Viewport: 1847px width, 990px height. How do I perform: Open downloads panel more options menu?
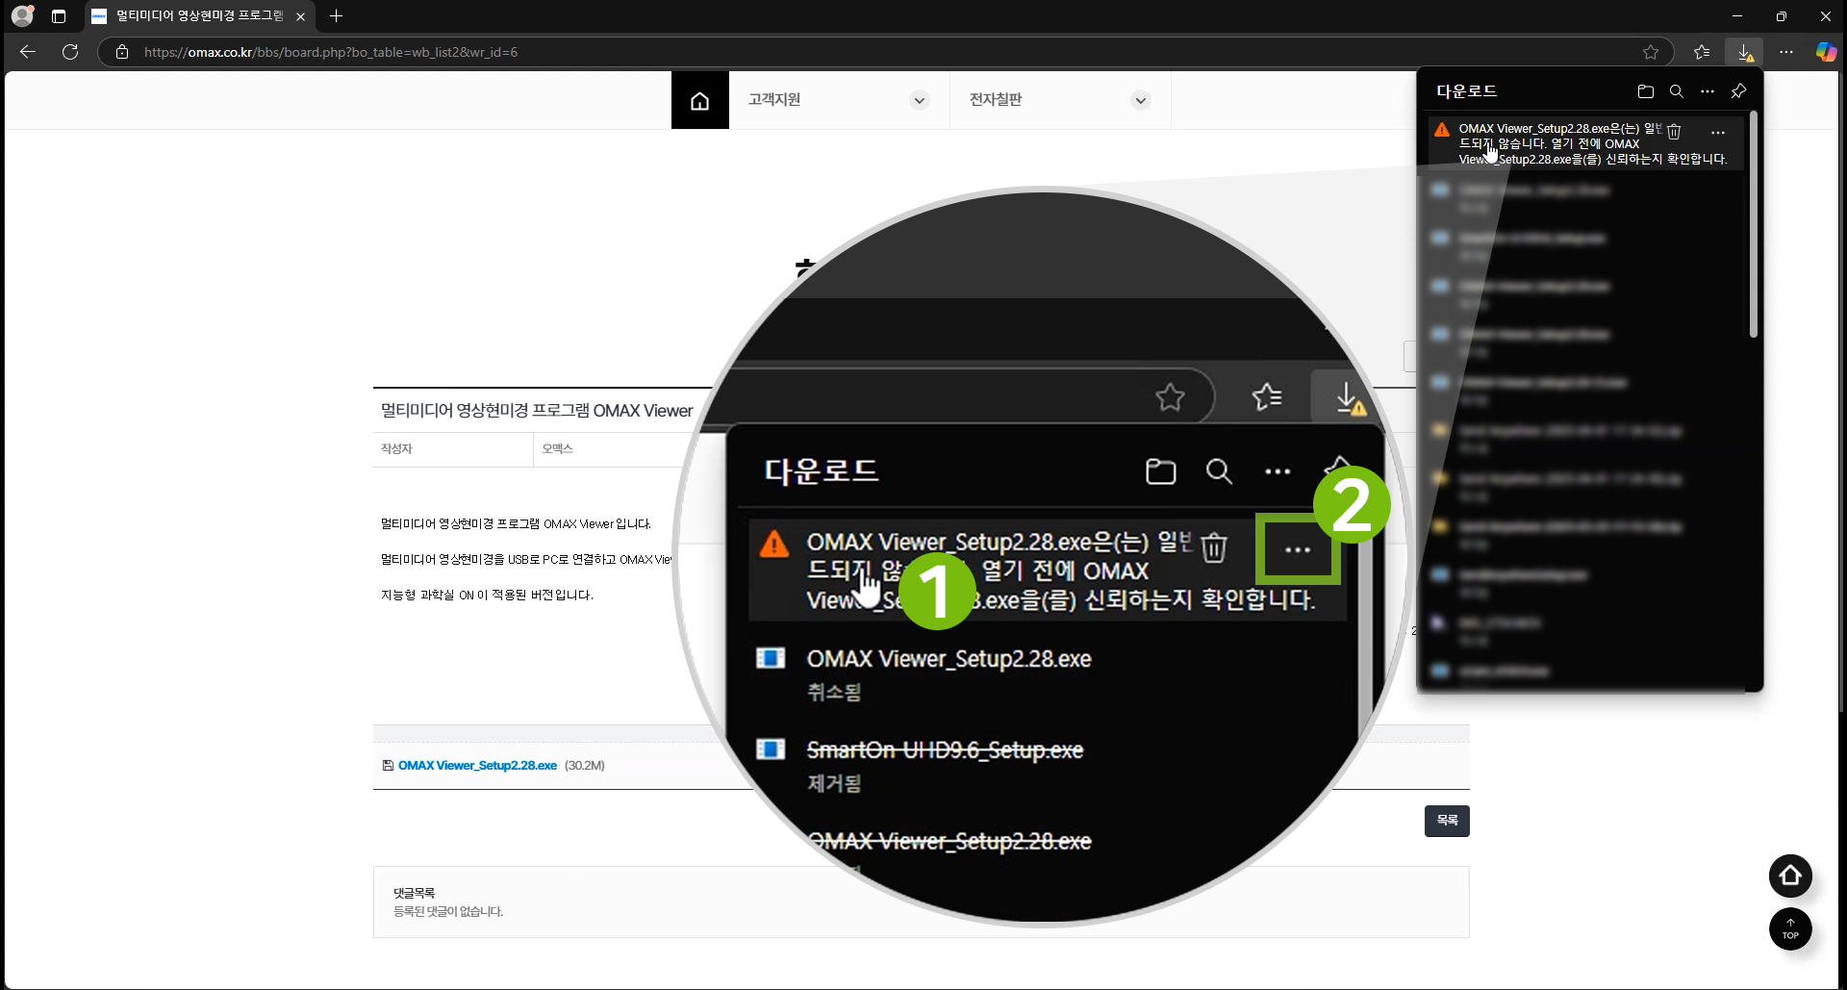point(1707,91)
